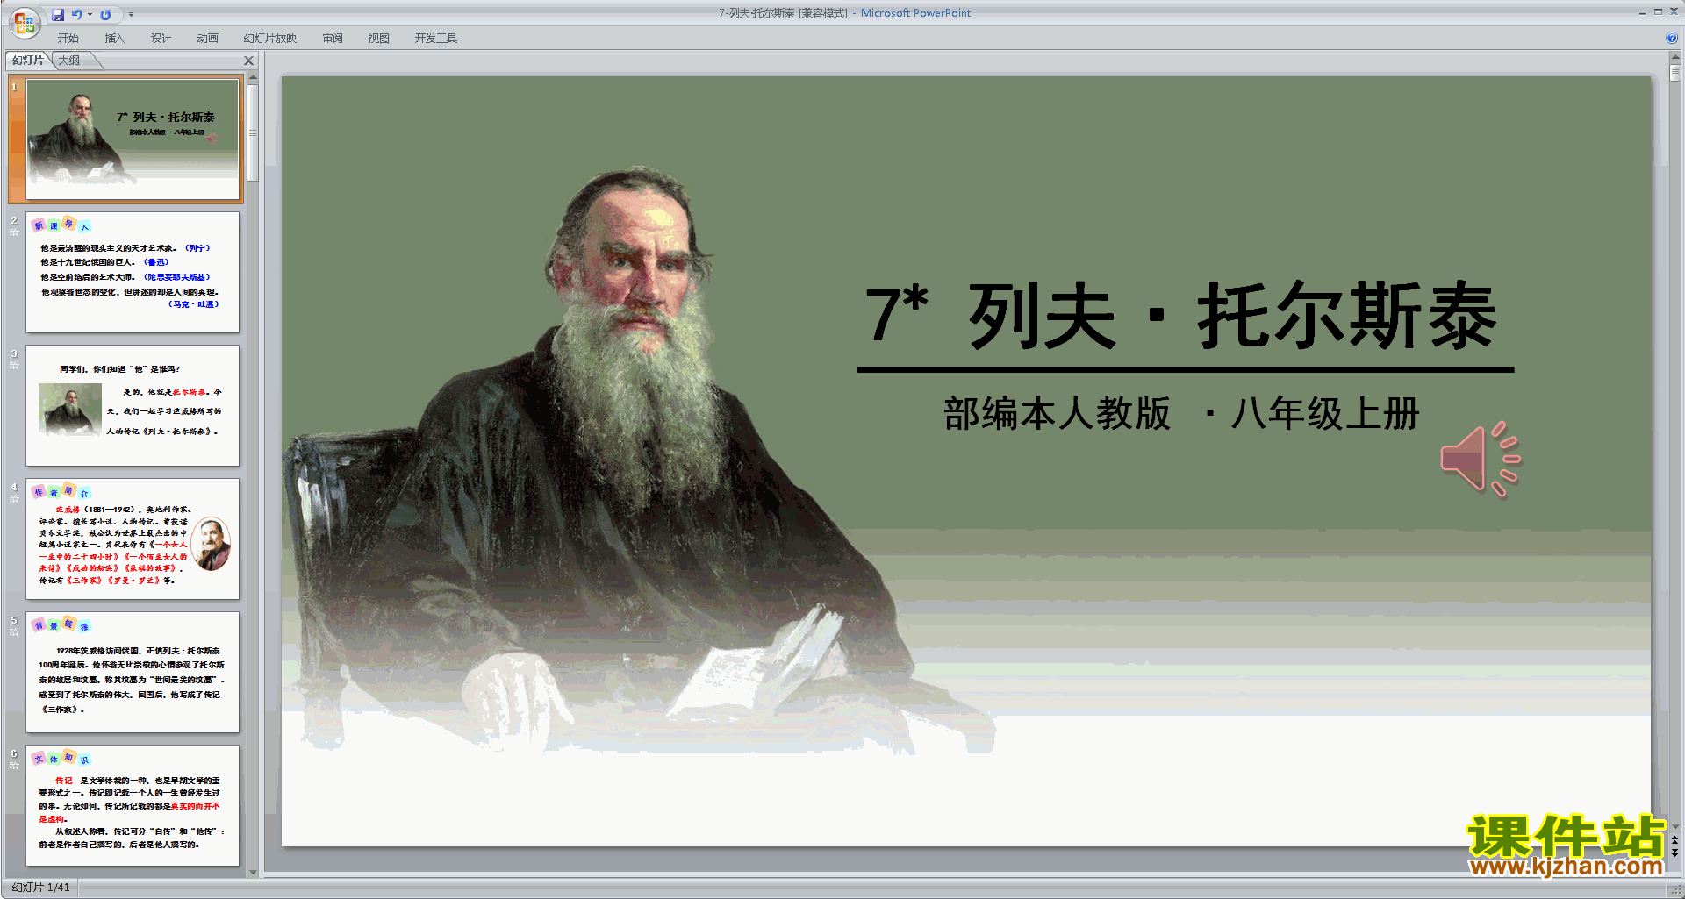Open the 幻灯片放映 ribbon tab
1685x899 pixels.
point(269,39)
